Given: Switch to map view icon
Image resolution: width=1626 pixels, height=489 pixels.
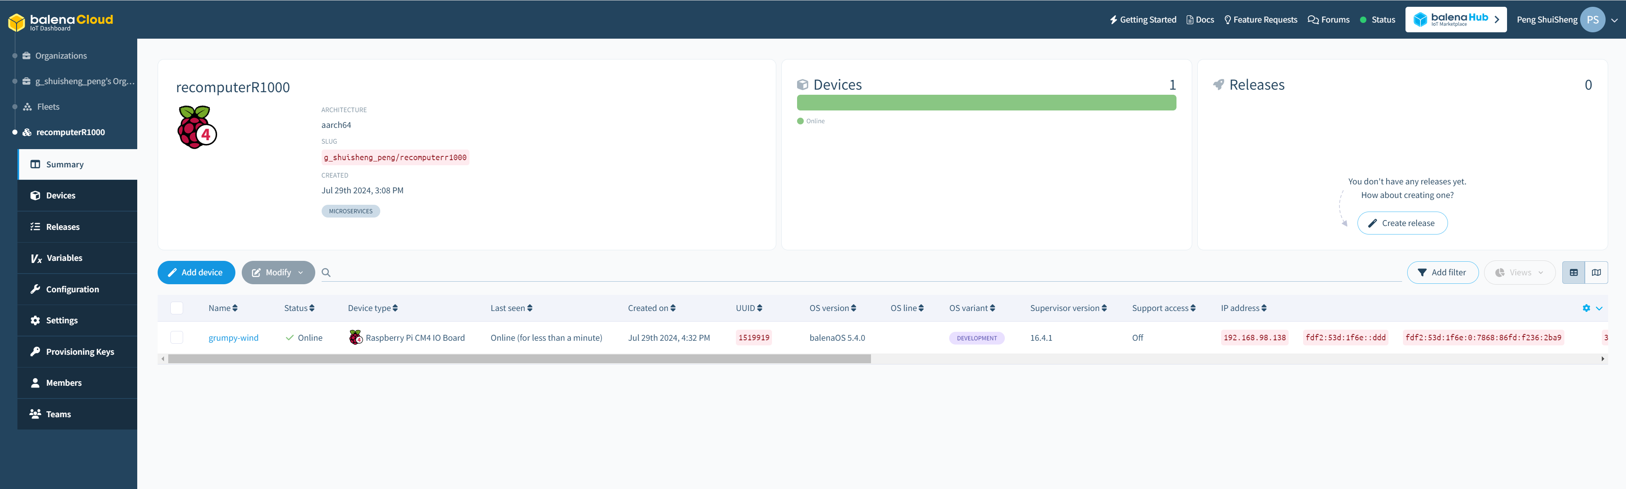Looking at the screenshot, I should (1596, 273).
